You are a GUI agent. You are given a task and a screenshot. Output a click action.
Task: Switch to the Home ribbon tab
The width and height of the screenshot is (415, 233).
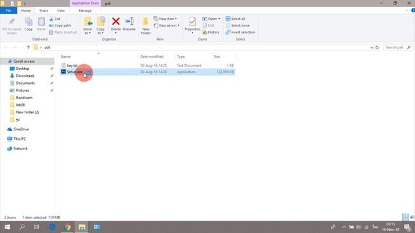[26, 10]
